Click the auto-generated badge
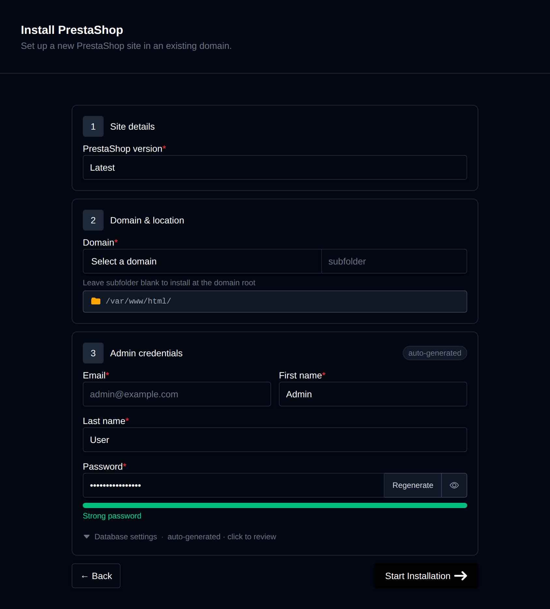The width and height of the screenshot is (550, 609). [435, 353]
